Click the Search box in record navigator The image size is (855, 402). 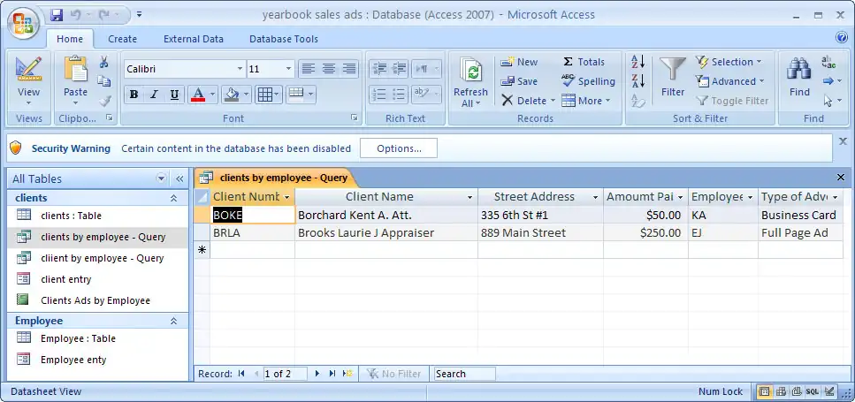pos(463,374)
